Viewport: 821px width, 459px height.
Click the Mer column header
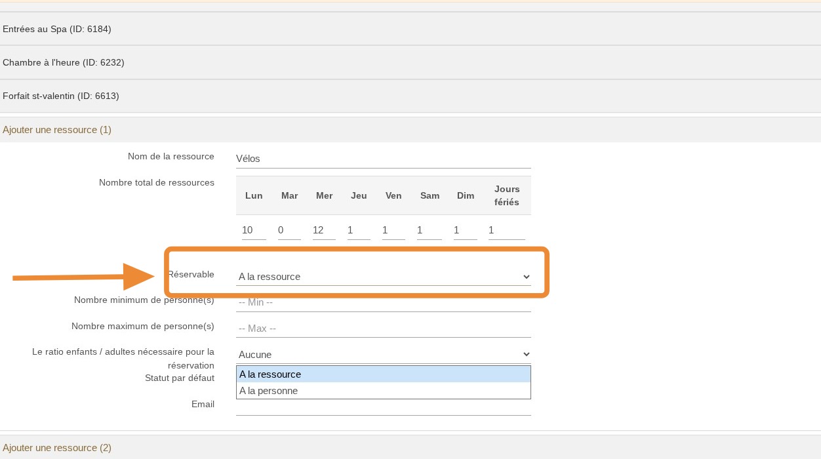324,195
